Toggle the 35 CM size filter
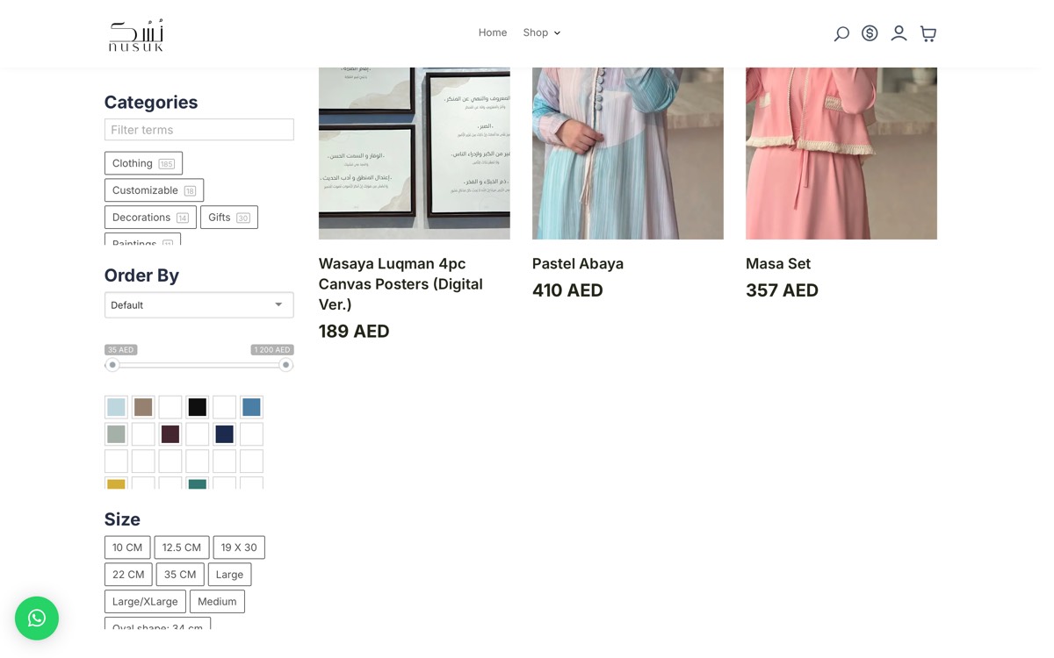1054x658 pixels. coord(180,575)
